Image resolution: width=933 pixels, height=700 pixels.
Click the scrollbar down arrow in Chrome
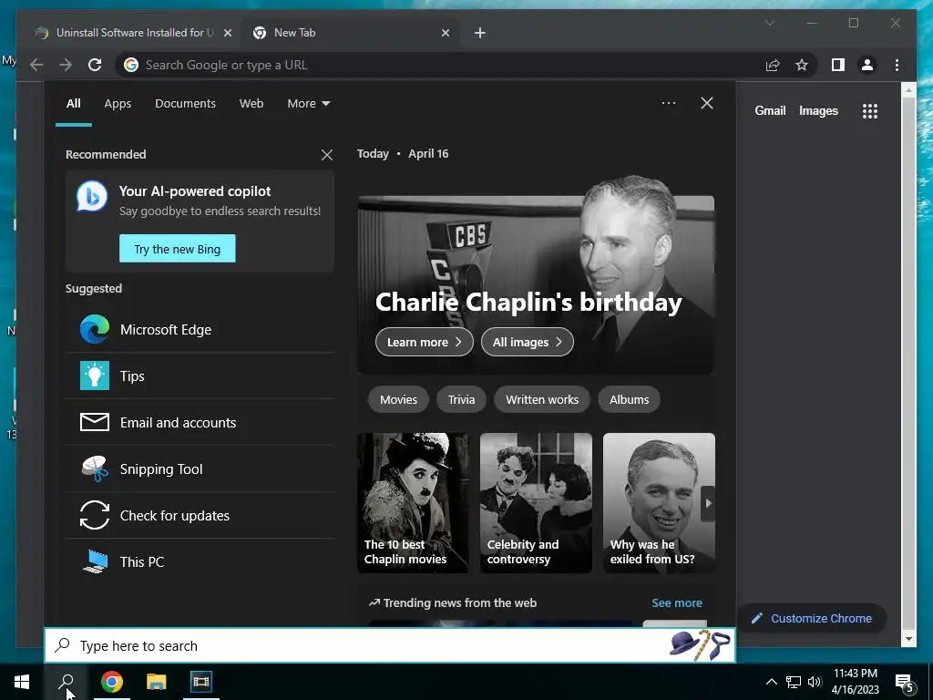tap(908, 639)
